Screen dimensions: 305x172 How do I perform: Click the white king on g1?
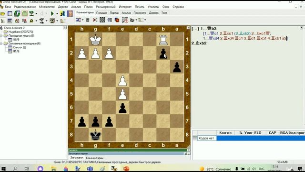95,40
